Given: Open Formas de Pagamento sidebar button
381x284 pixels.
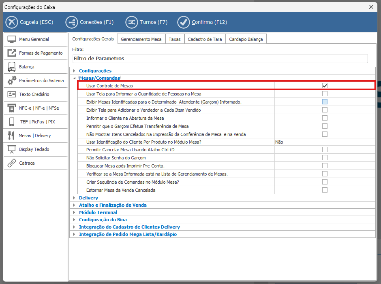Looking at the screenshot, I should pos(35,53).
